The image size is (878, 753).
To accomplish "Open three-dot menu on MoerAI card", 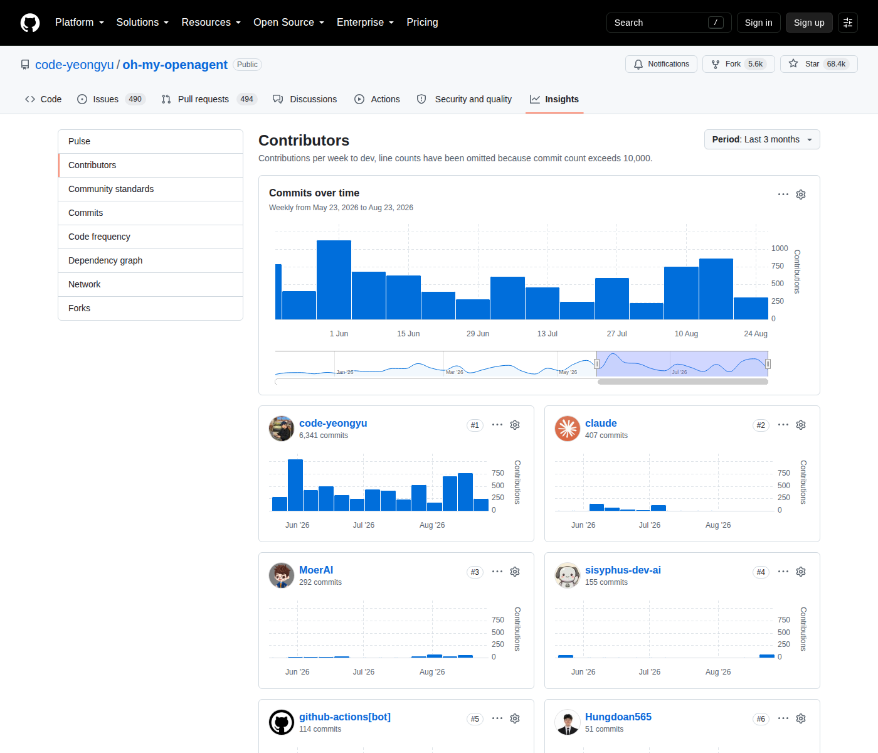I will pos(497,572).
